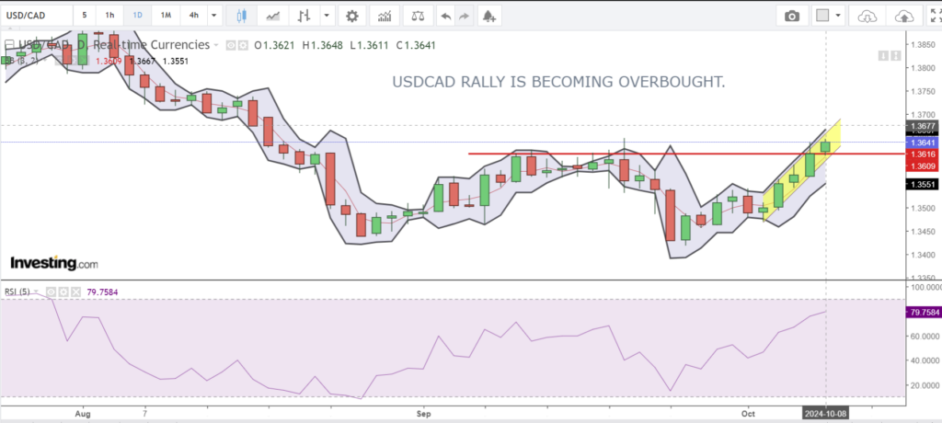
Task: Click the Investing.com logo link
Action: [x=53, y=263]
